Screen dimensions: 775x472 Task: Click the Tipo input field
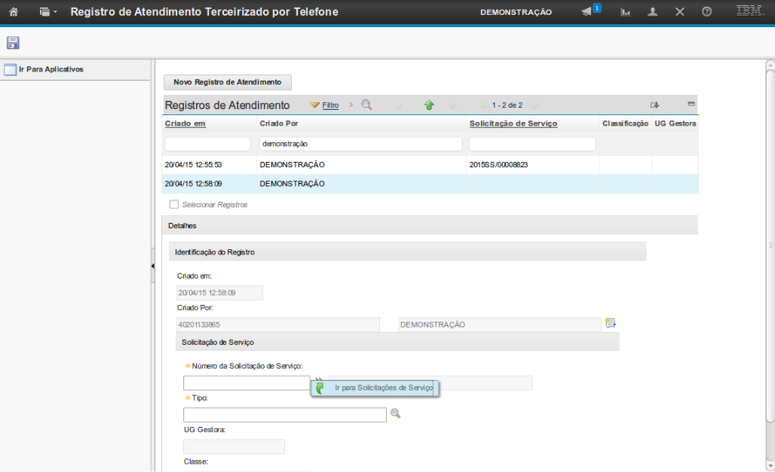tap(284, 415)
